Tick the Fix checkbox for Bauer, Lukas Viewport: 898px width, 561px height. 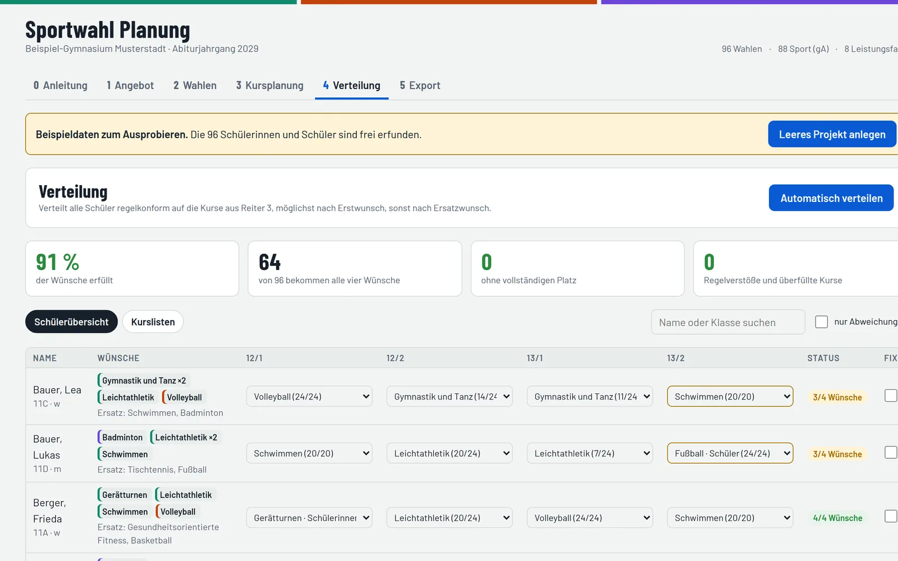(891, 452)
